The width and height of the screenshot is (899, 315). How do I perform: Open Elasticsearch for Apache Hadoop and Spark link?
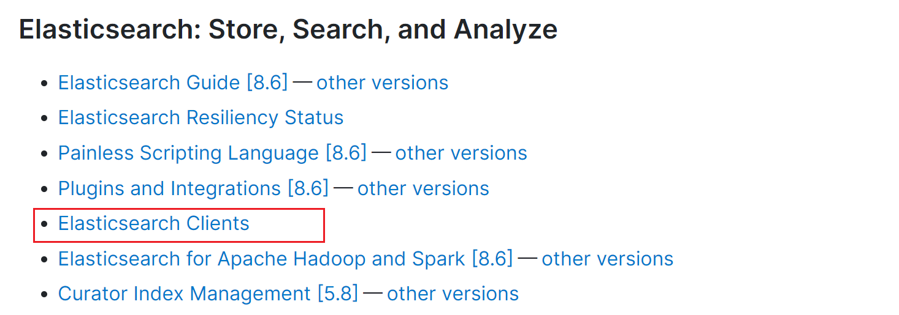pos(286,259)
